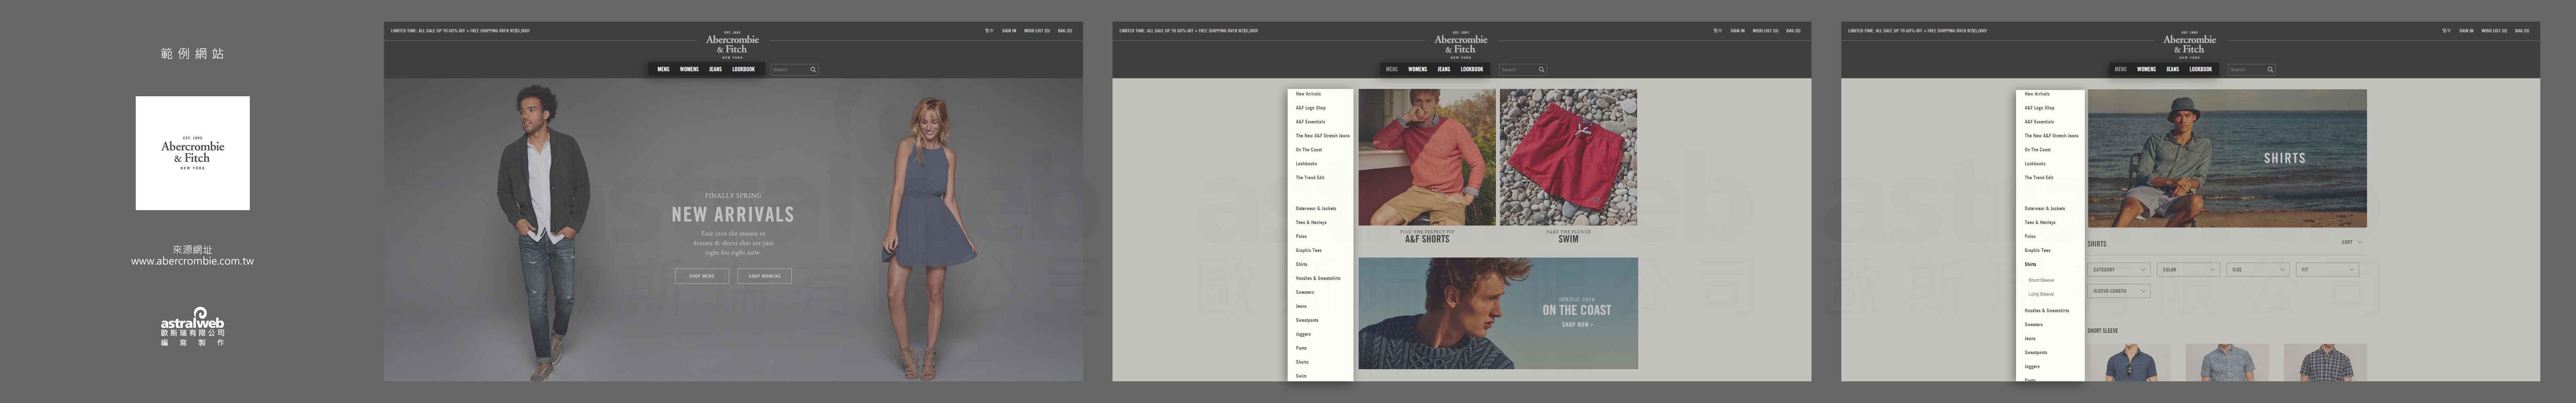
Task: Click sale banner text in home page header
Action: pos(460,31)
